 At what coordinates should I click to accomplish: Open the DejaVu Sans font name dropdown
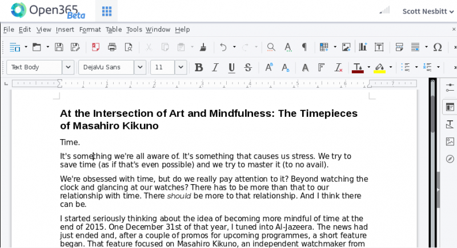pos(140,67)
